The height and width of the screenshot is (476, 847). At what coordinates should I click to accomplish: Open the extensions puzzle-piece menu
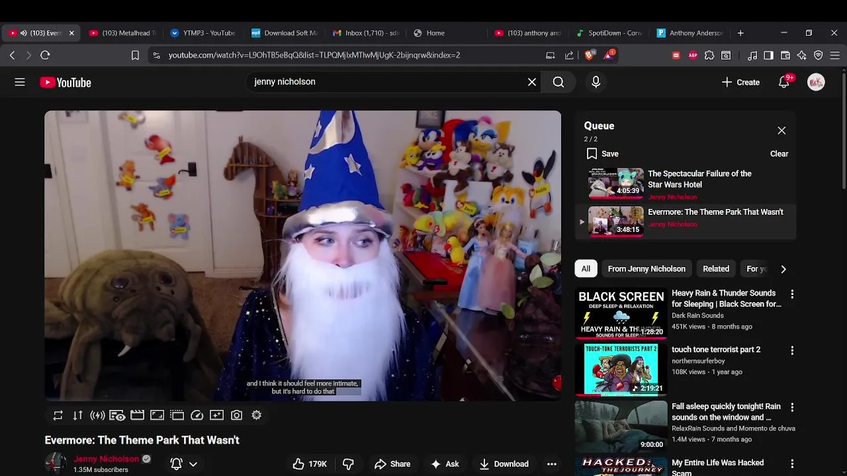click(709, 56)
